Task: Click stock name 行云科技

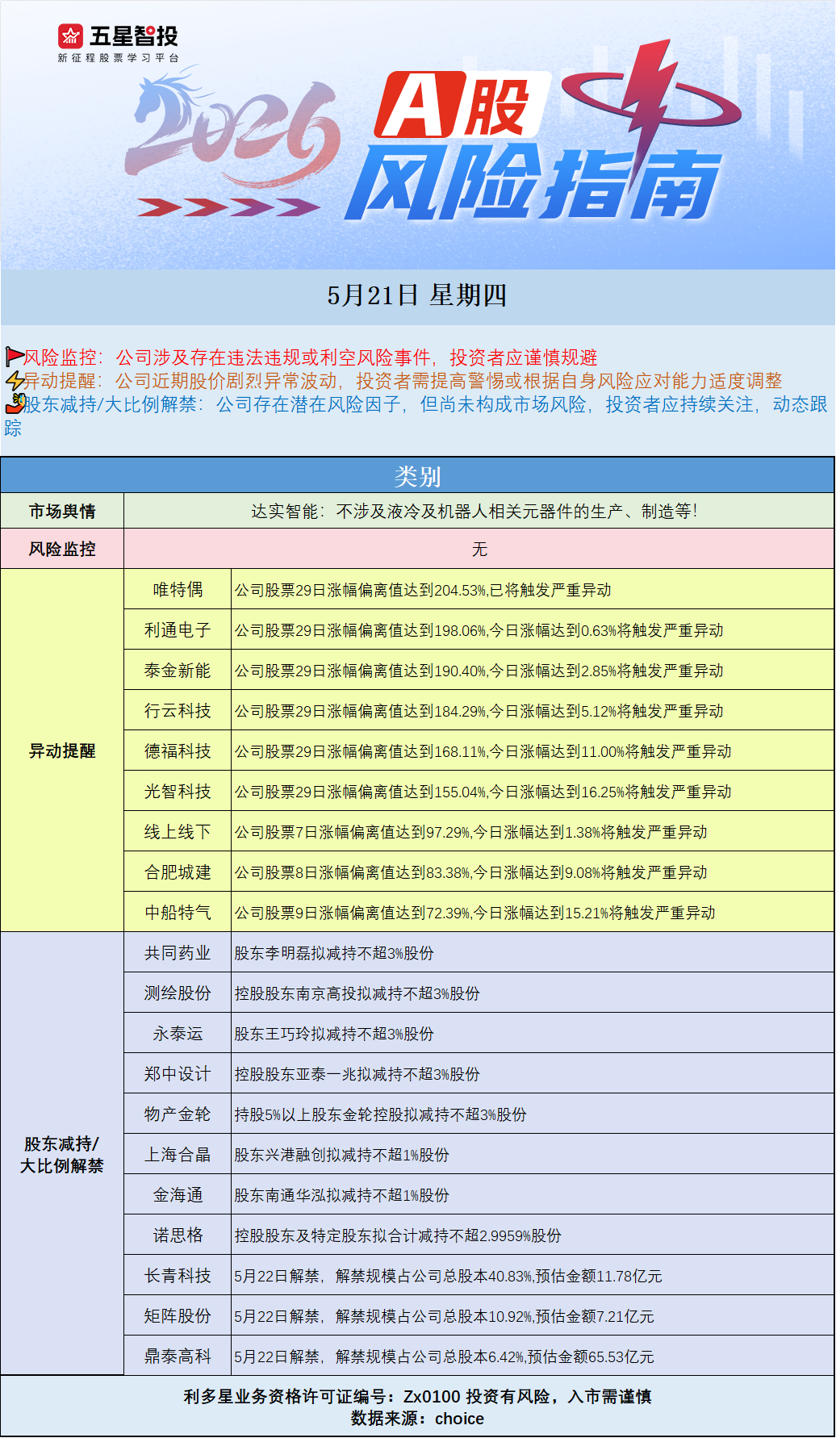Action: coord(178,710)
